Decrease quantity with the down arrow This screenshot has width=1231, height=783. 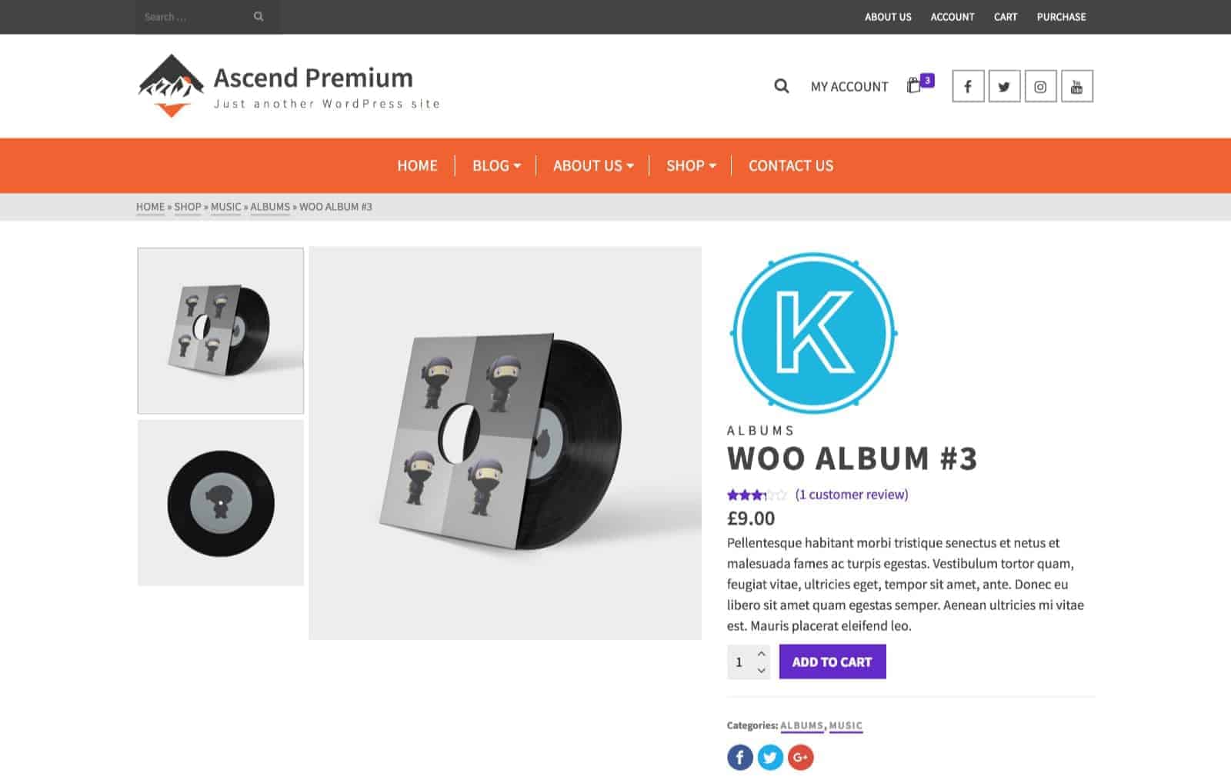761,670
